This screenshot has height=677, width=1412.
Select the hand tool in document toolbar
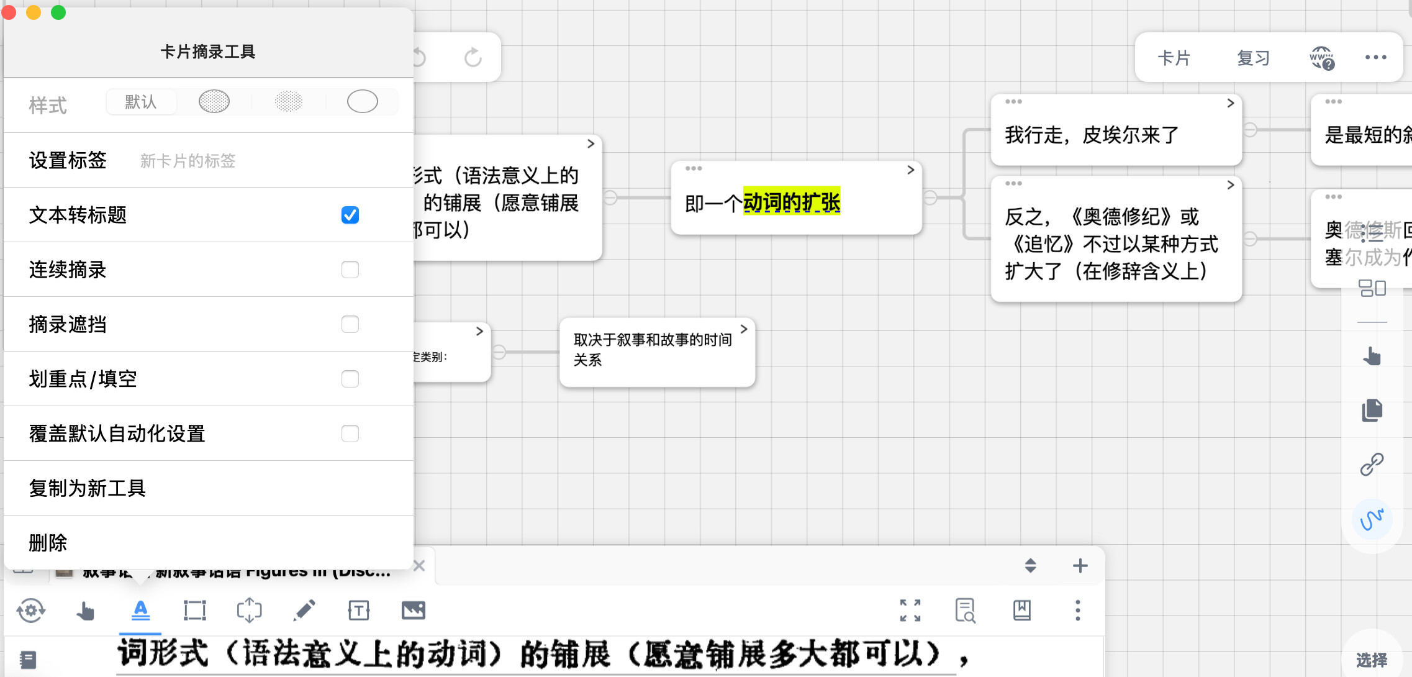click(x=86, y=611)
